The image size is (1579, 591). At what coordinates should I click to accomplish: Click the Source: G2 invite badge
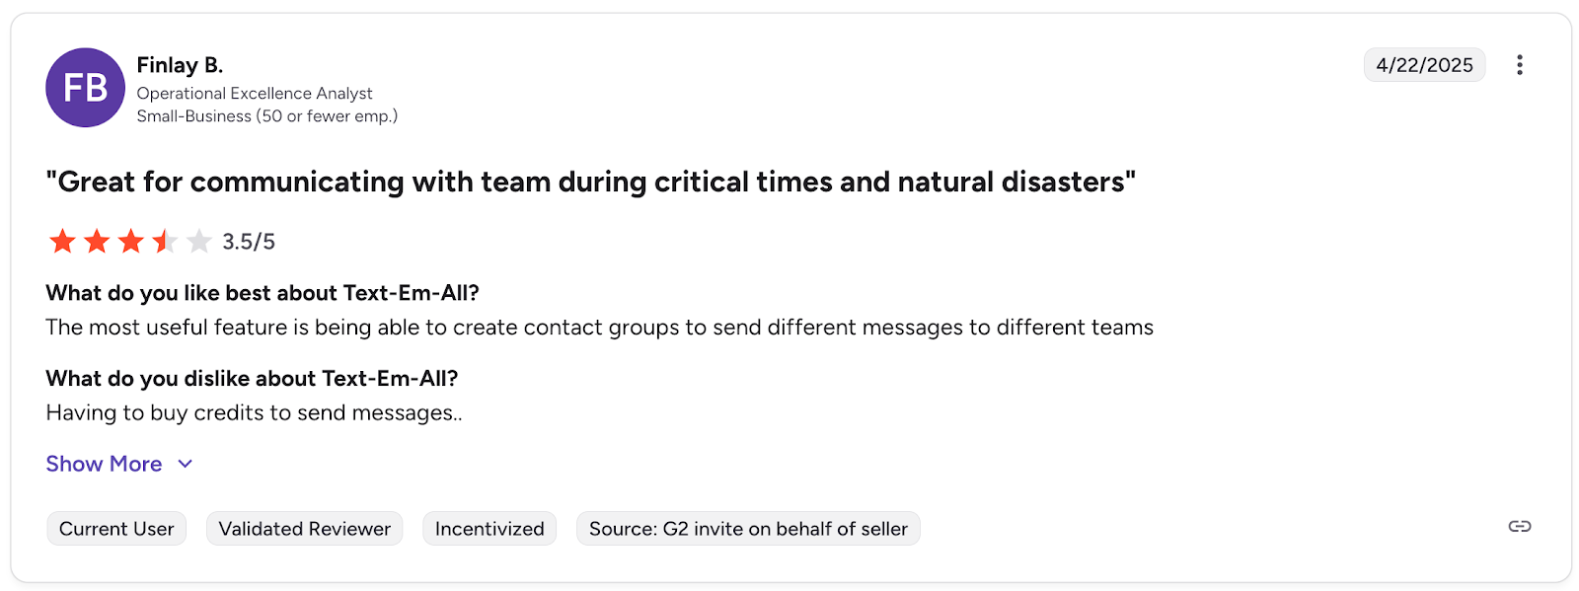coord(748,529)
